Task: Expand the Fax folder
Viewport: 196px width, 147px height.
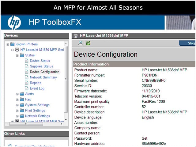Action: click(17, 100)
